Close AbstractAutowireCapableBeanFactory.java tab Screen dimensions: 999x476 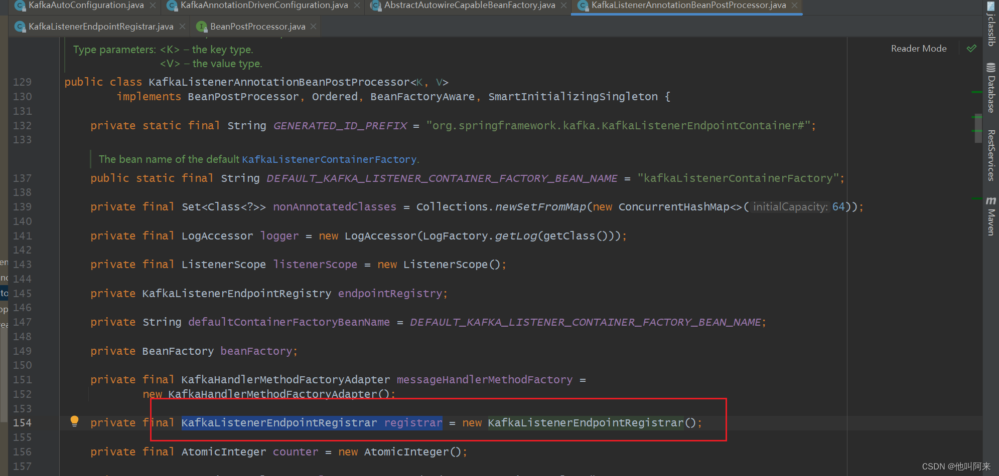pos(563,5)
